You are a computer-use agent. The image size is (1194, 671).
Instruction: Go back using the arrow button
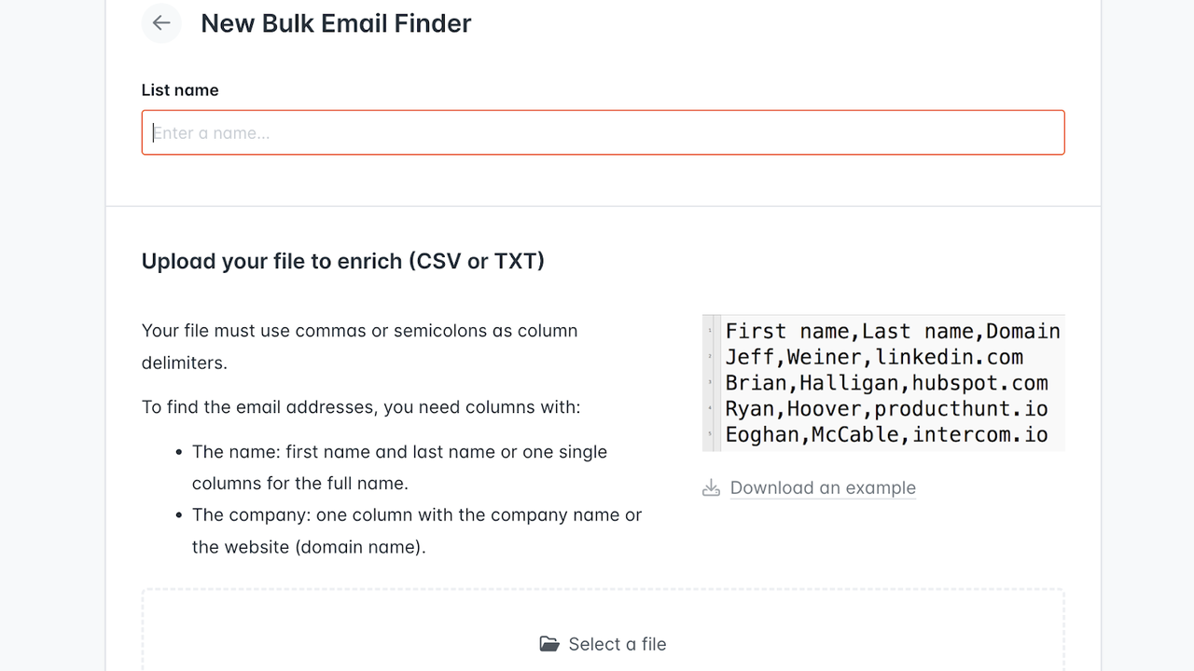[161, 23]
